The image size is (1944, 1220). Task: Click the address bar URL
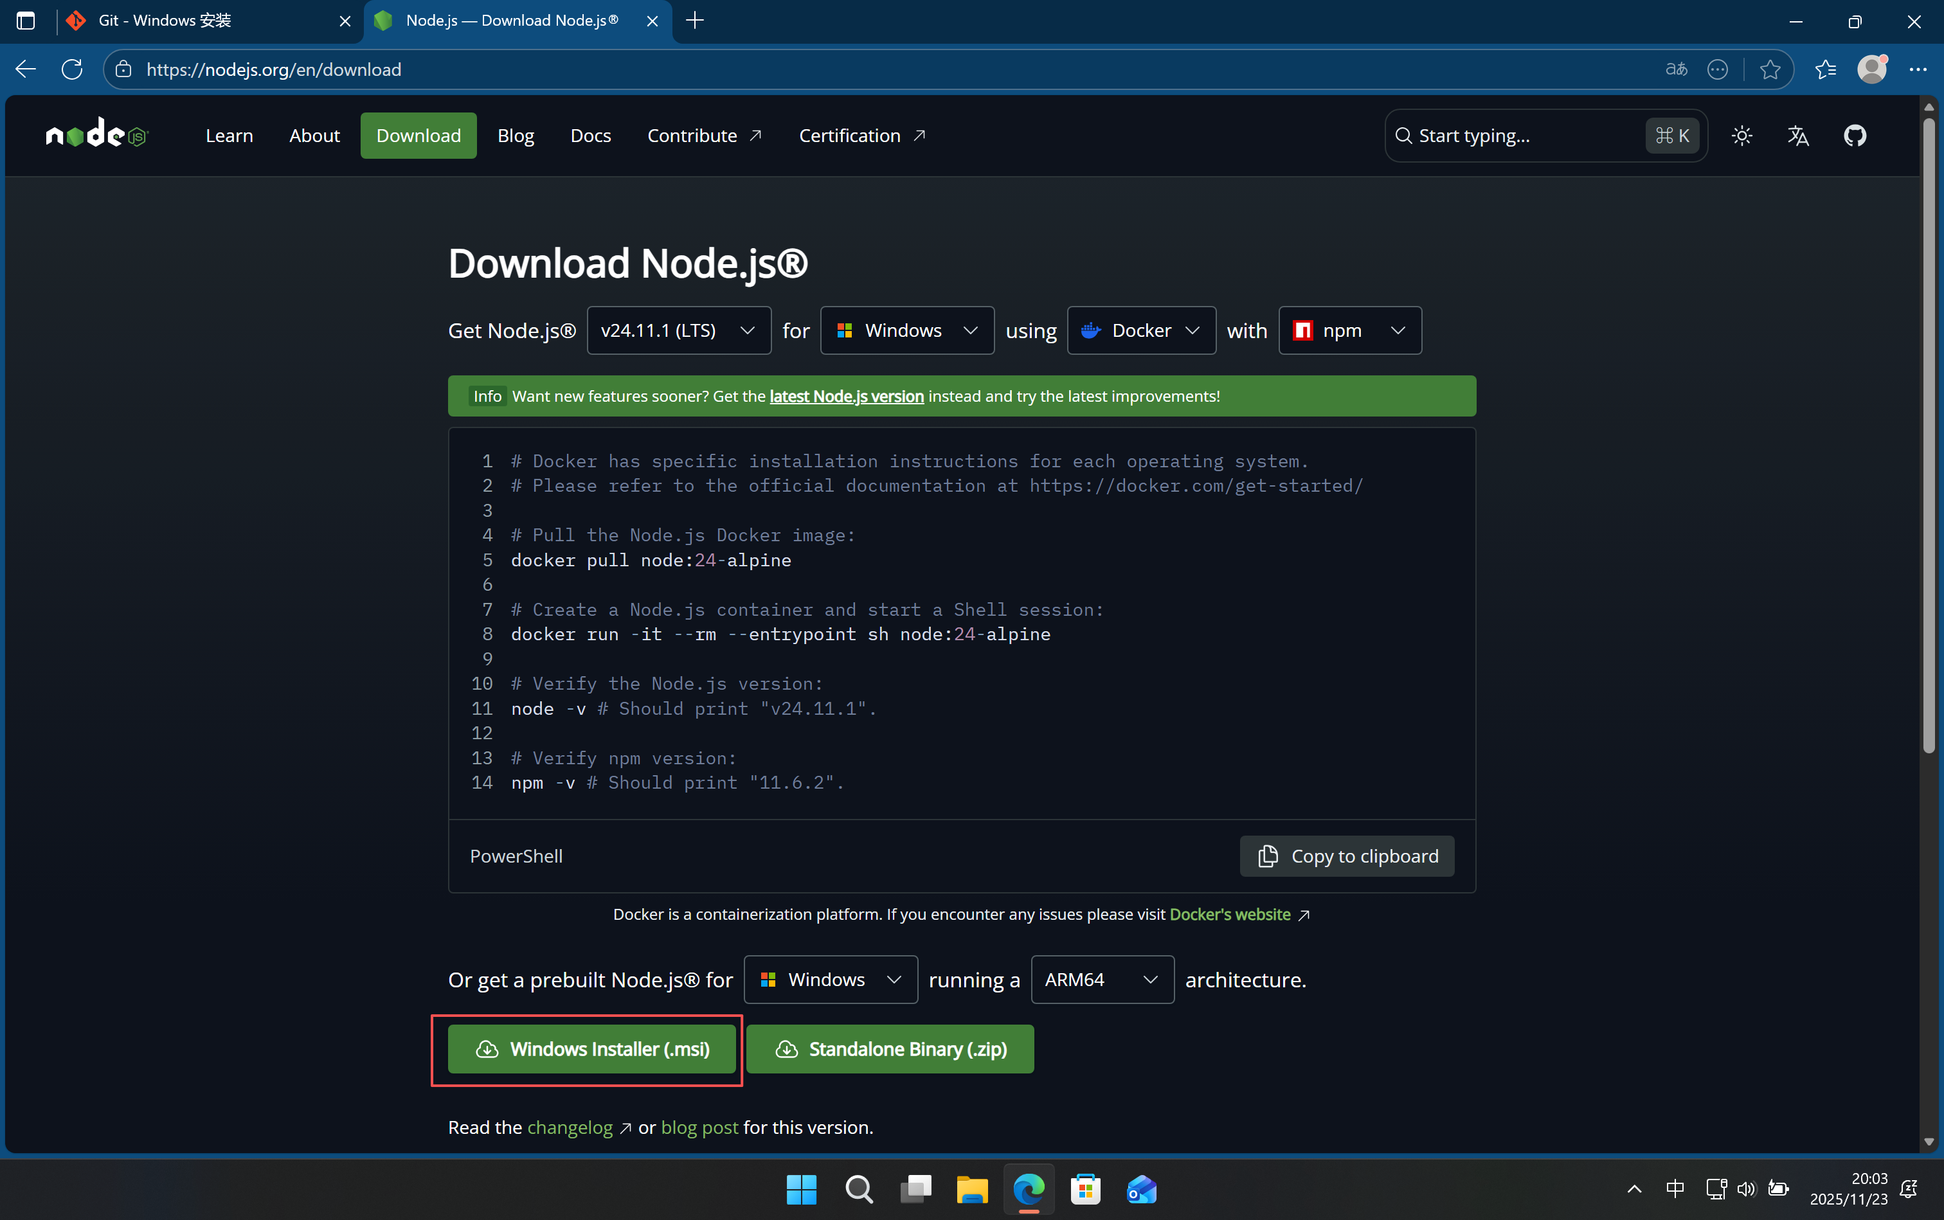click(x=274, y=69)
